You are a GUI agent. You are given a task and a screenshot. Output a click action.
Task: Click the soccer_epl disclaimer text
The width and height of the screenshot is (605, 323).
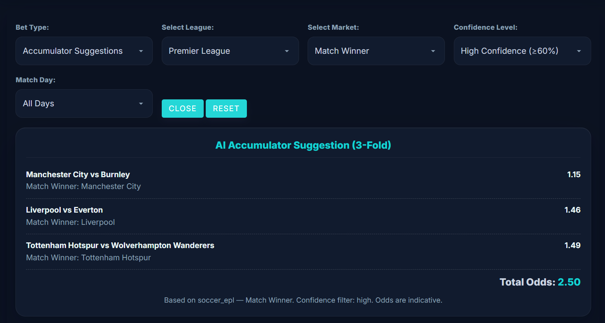point(303,300)
